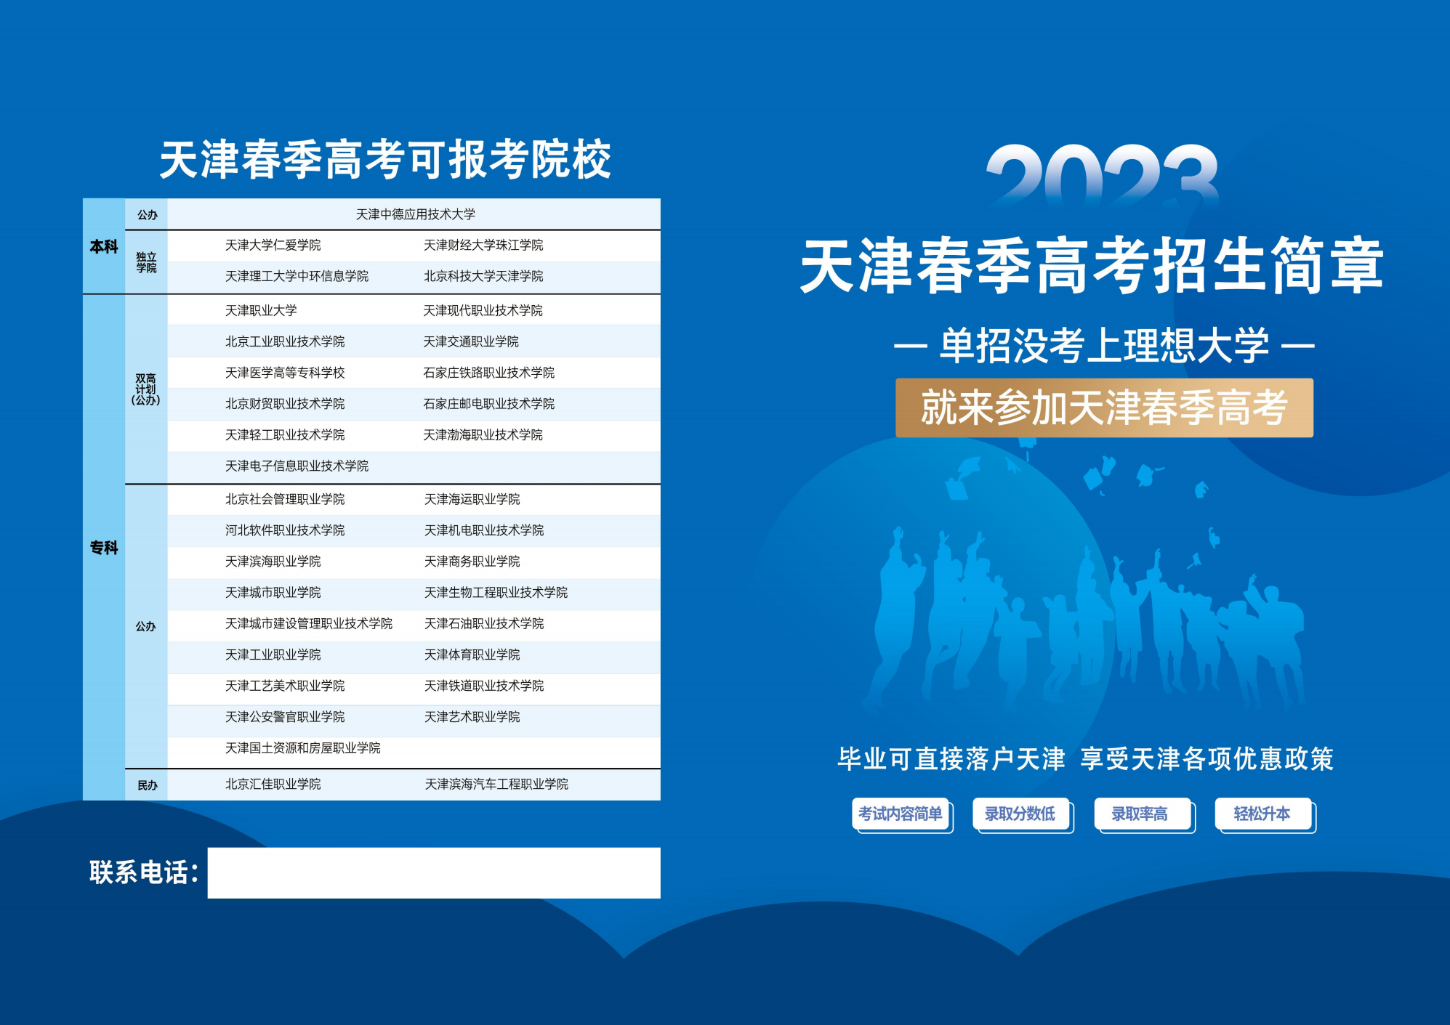Select 天津滨海汽车工程职业学院
This screenshot has width=1450, height=1025.
pyautogui.click(x=496, y=785)
